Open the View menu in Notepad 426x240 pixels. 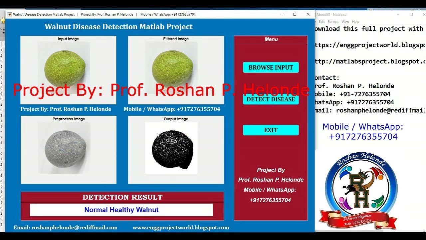pyautogui.click(x=345, y=22)
